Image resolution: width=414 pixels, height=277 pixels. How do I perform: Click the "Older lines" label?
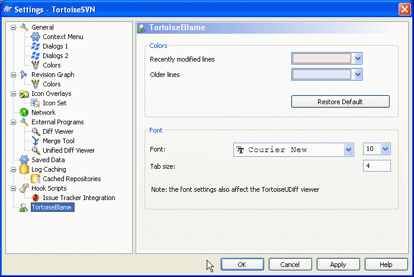(x=165, y=75)
